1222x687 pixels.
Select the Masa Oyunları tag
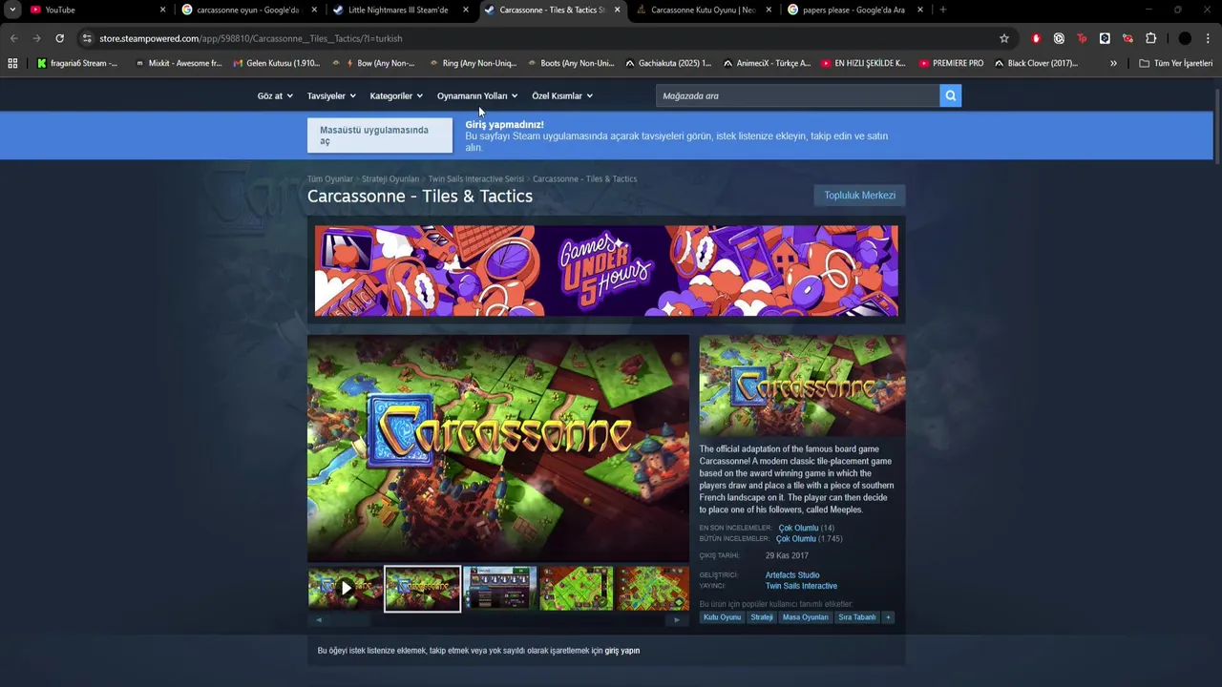click(x=806, y=617)
